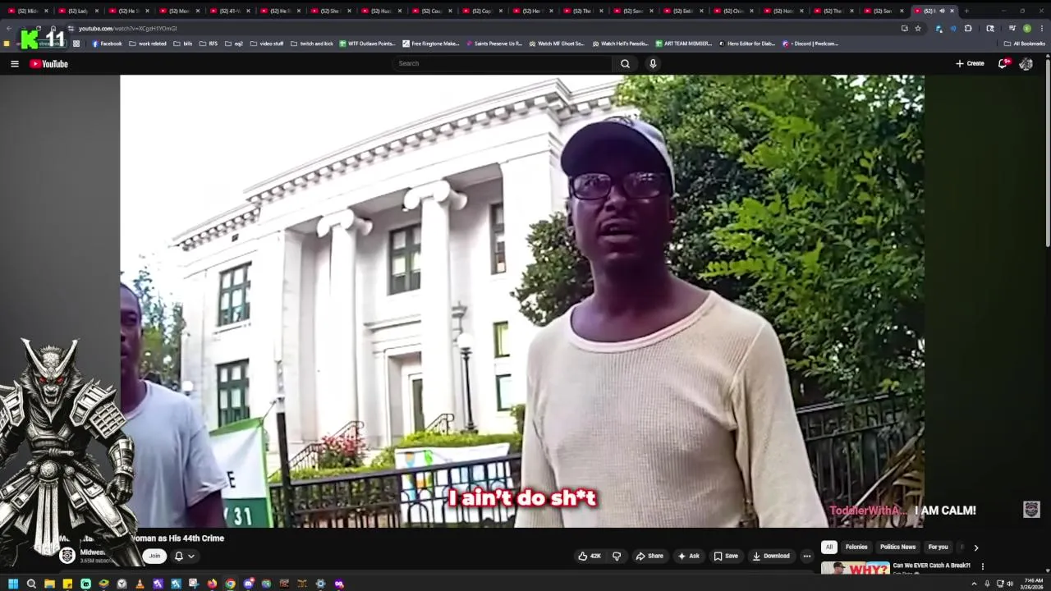Click the video player area
This screenshot has width=1051, height=591.
(521, 301)
